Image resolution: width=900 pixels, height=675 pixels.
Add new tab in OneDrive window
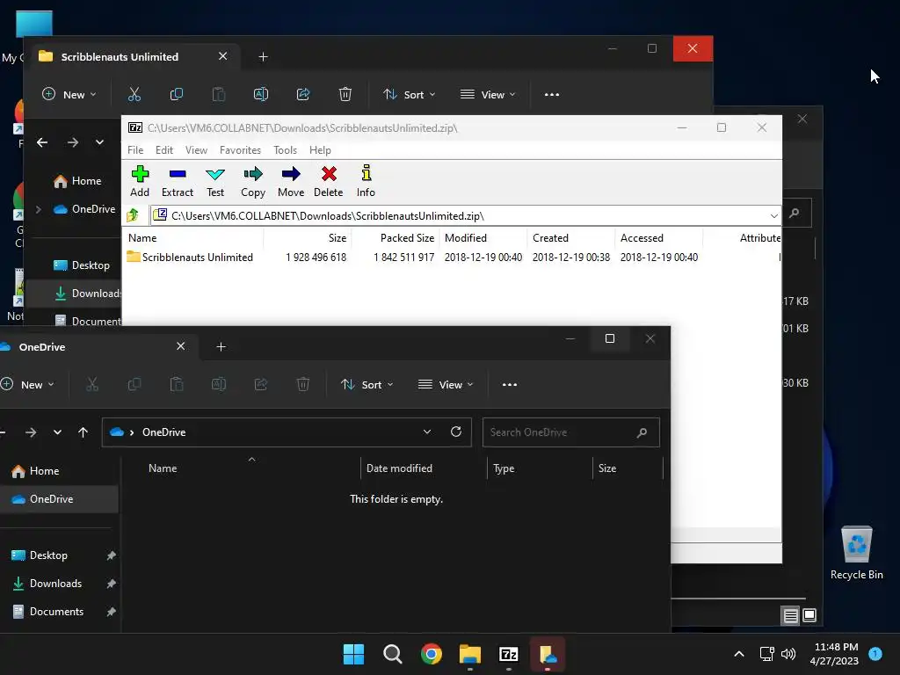coord(221,346)
